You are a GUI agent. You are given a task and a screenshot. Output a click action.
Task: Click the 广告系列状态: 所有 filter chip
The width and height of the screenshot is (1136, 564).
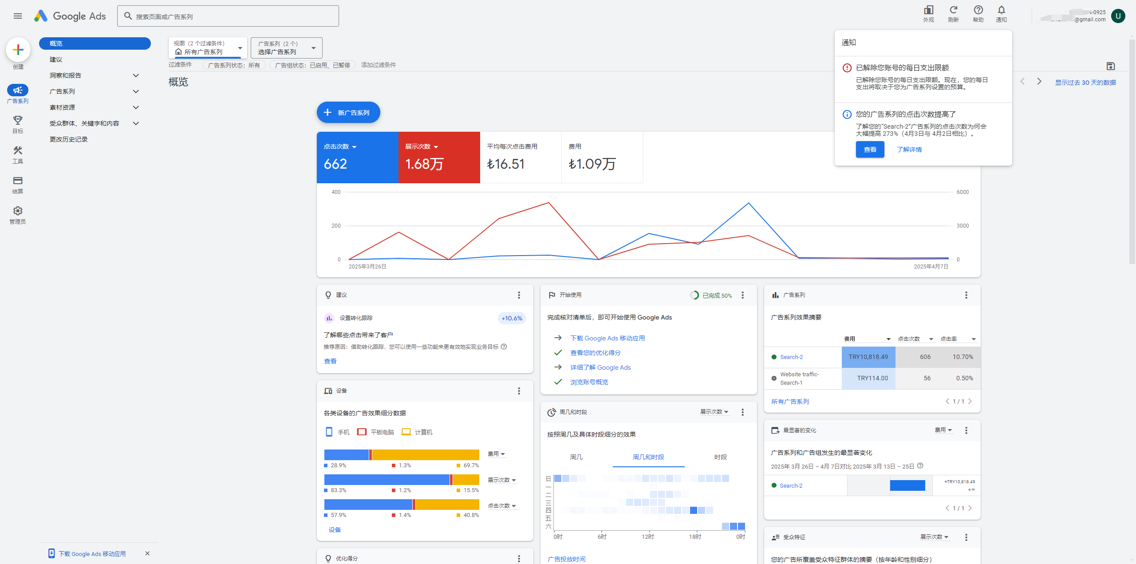point(234,65)
